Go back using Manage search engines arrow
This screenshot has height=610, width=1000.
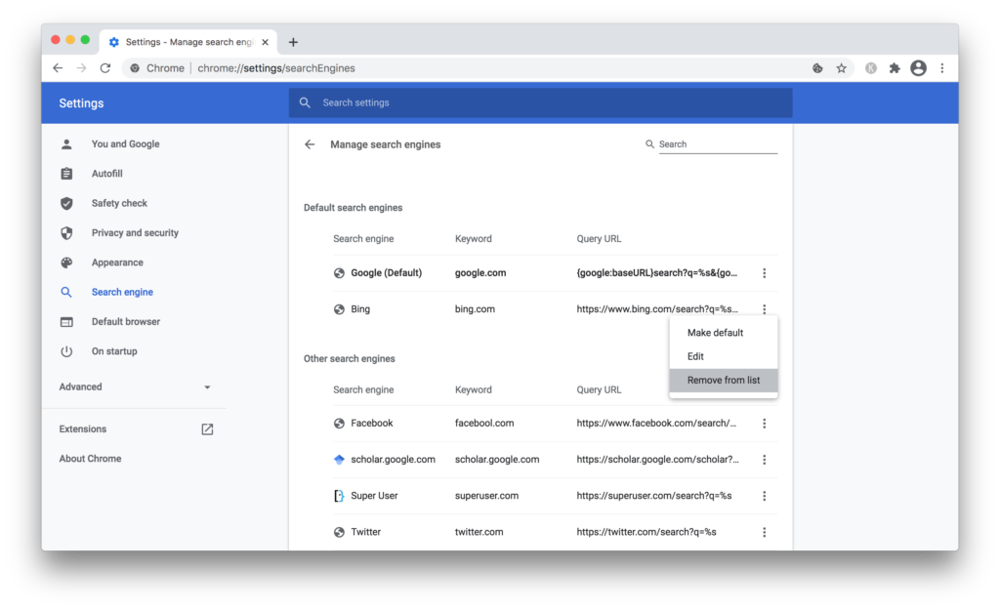pyautogui.click(x=310, y=144)
